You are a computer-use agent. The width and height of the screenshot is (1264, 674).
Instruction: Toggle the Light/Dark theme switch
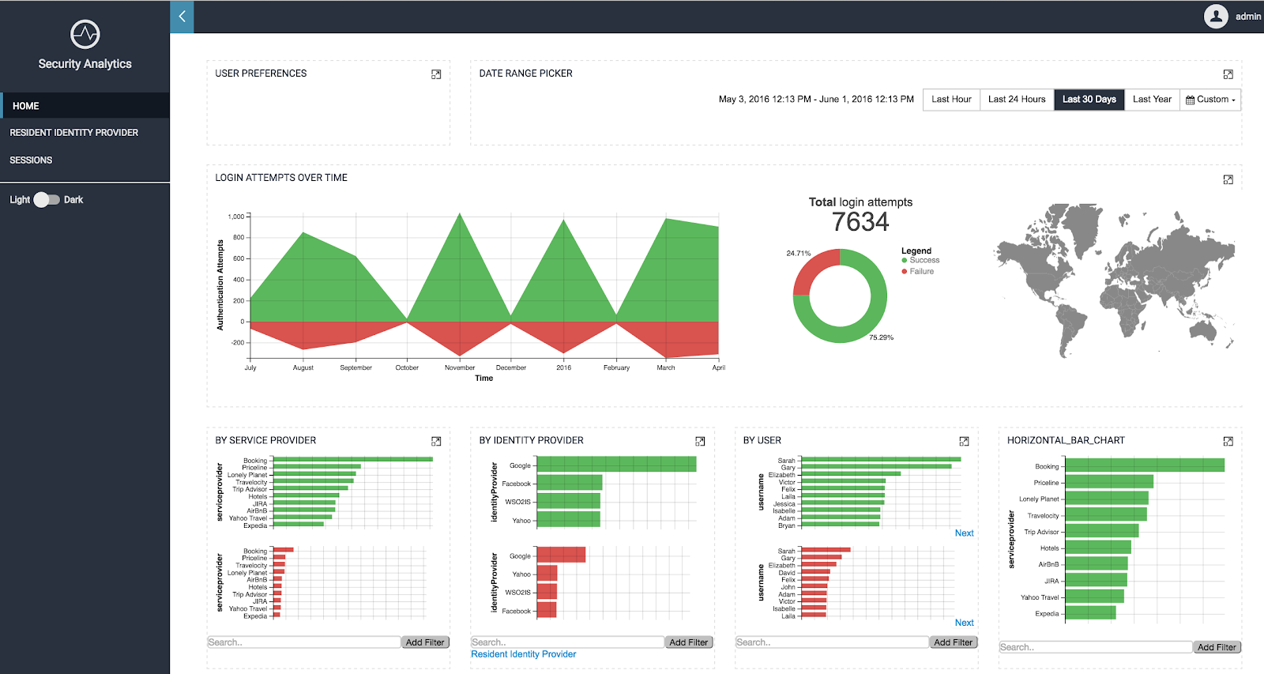(47, 200)
